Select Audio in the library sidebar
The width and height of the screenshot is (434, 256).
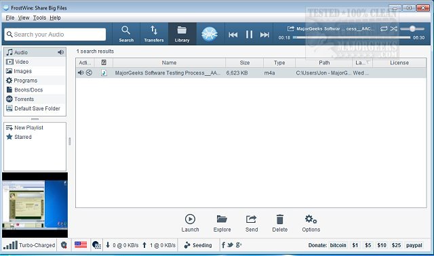point(35,52)
